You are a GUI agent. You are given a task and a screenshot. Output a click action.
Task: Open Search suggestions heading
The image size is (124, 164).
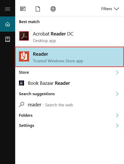click(37, 94)
